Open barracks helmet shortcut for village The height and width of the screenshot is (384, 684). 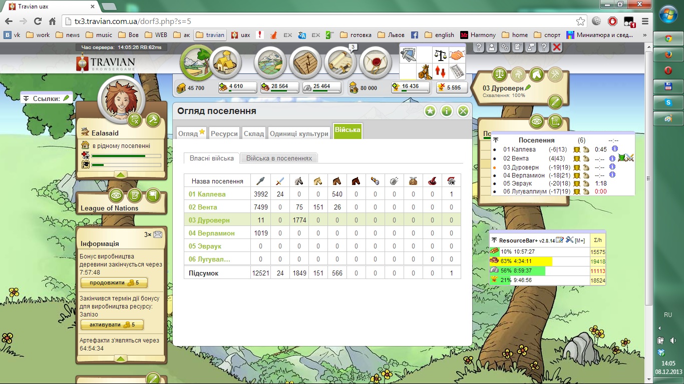point(518,74)
